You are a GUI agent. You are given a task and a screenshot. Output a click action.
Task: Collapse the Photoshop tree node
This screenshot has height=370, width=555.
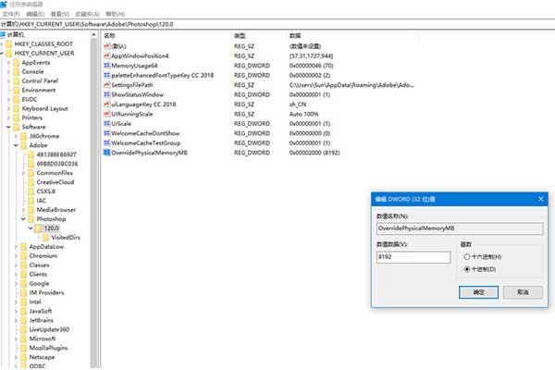click(x=23, y=219)
